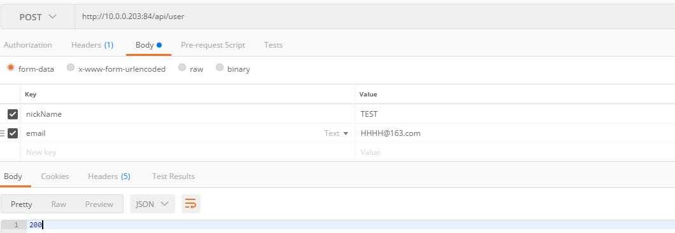This screenshot has height=233, width=675.
Task: Open the Pre-request Script tab
Action: pyautogui.click(x=213, y=45)
